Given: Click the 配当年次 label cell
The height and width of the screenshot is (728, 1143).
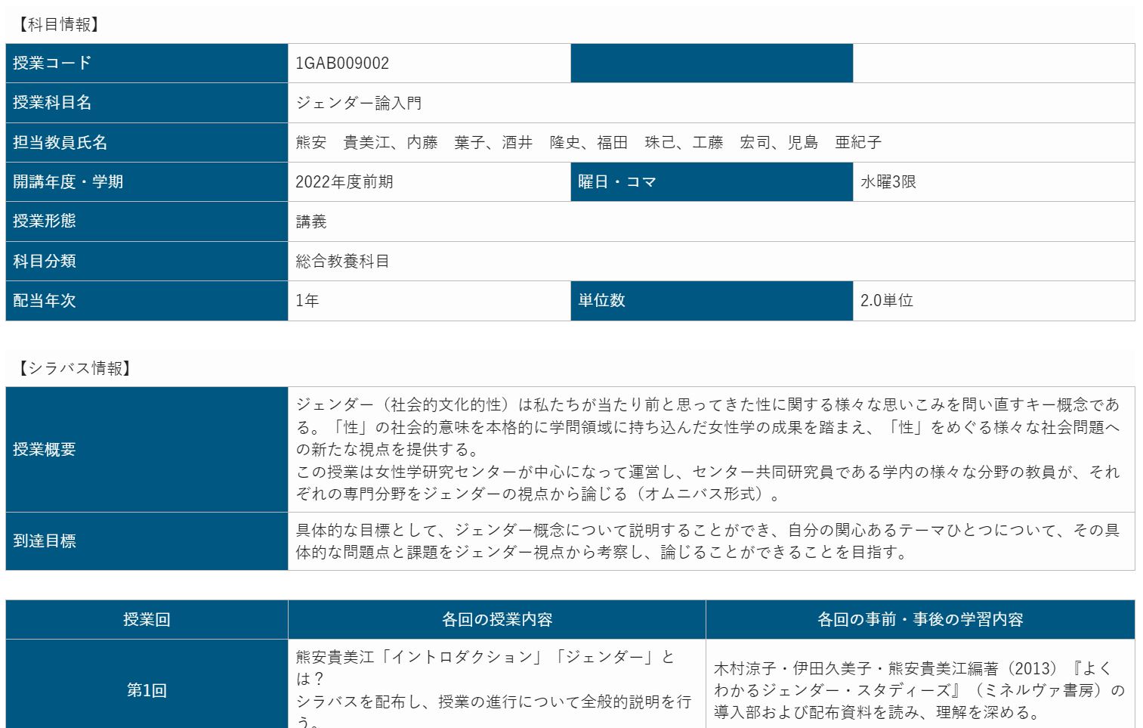Looking at the screenshot, I should 147,301.
